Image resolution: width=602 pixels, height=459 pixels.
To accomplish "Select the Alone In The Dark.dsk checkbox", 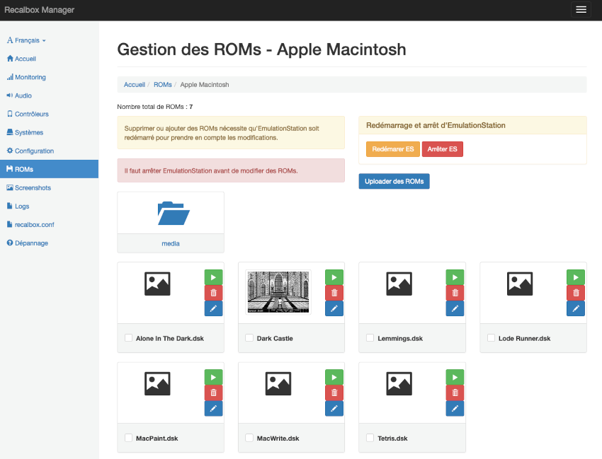I will tap(129, 338).
